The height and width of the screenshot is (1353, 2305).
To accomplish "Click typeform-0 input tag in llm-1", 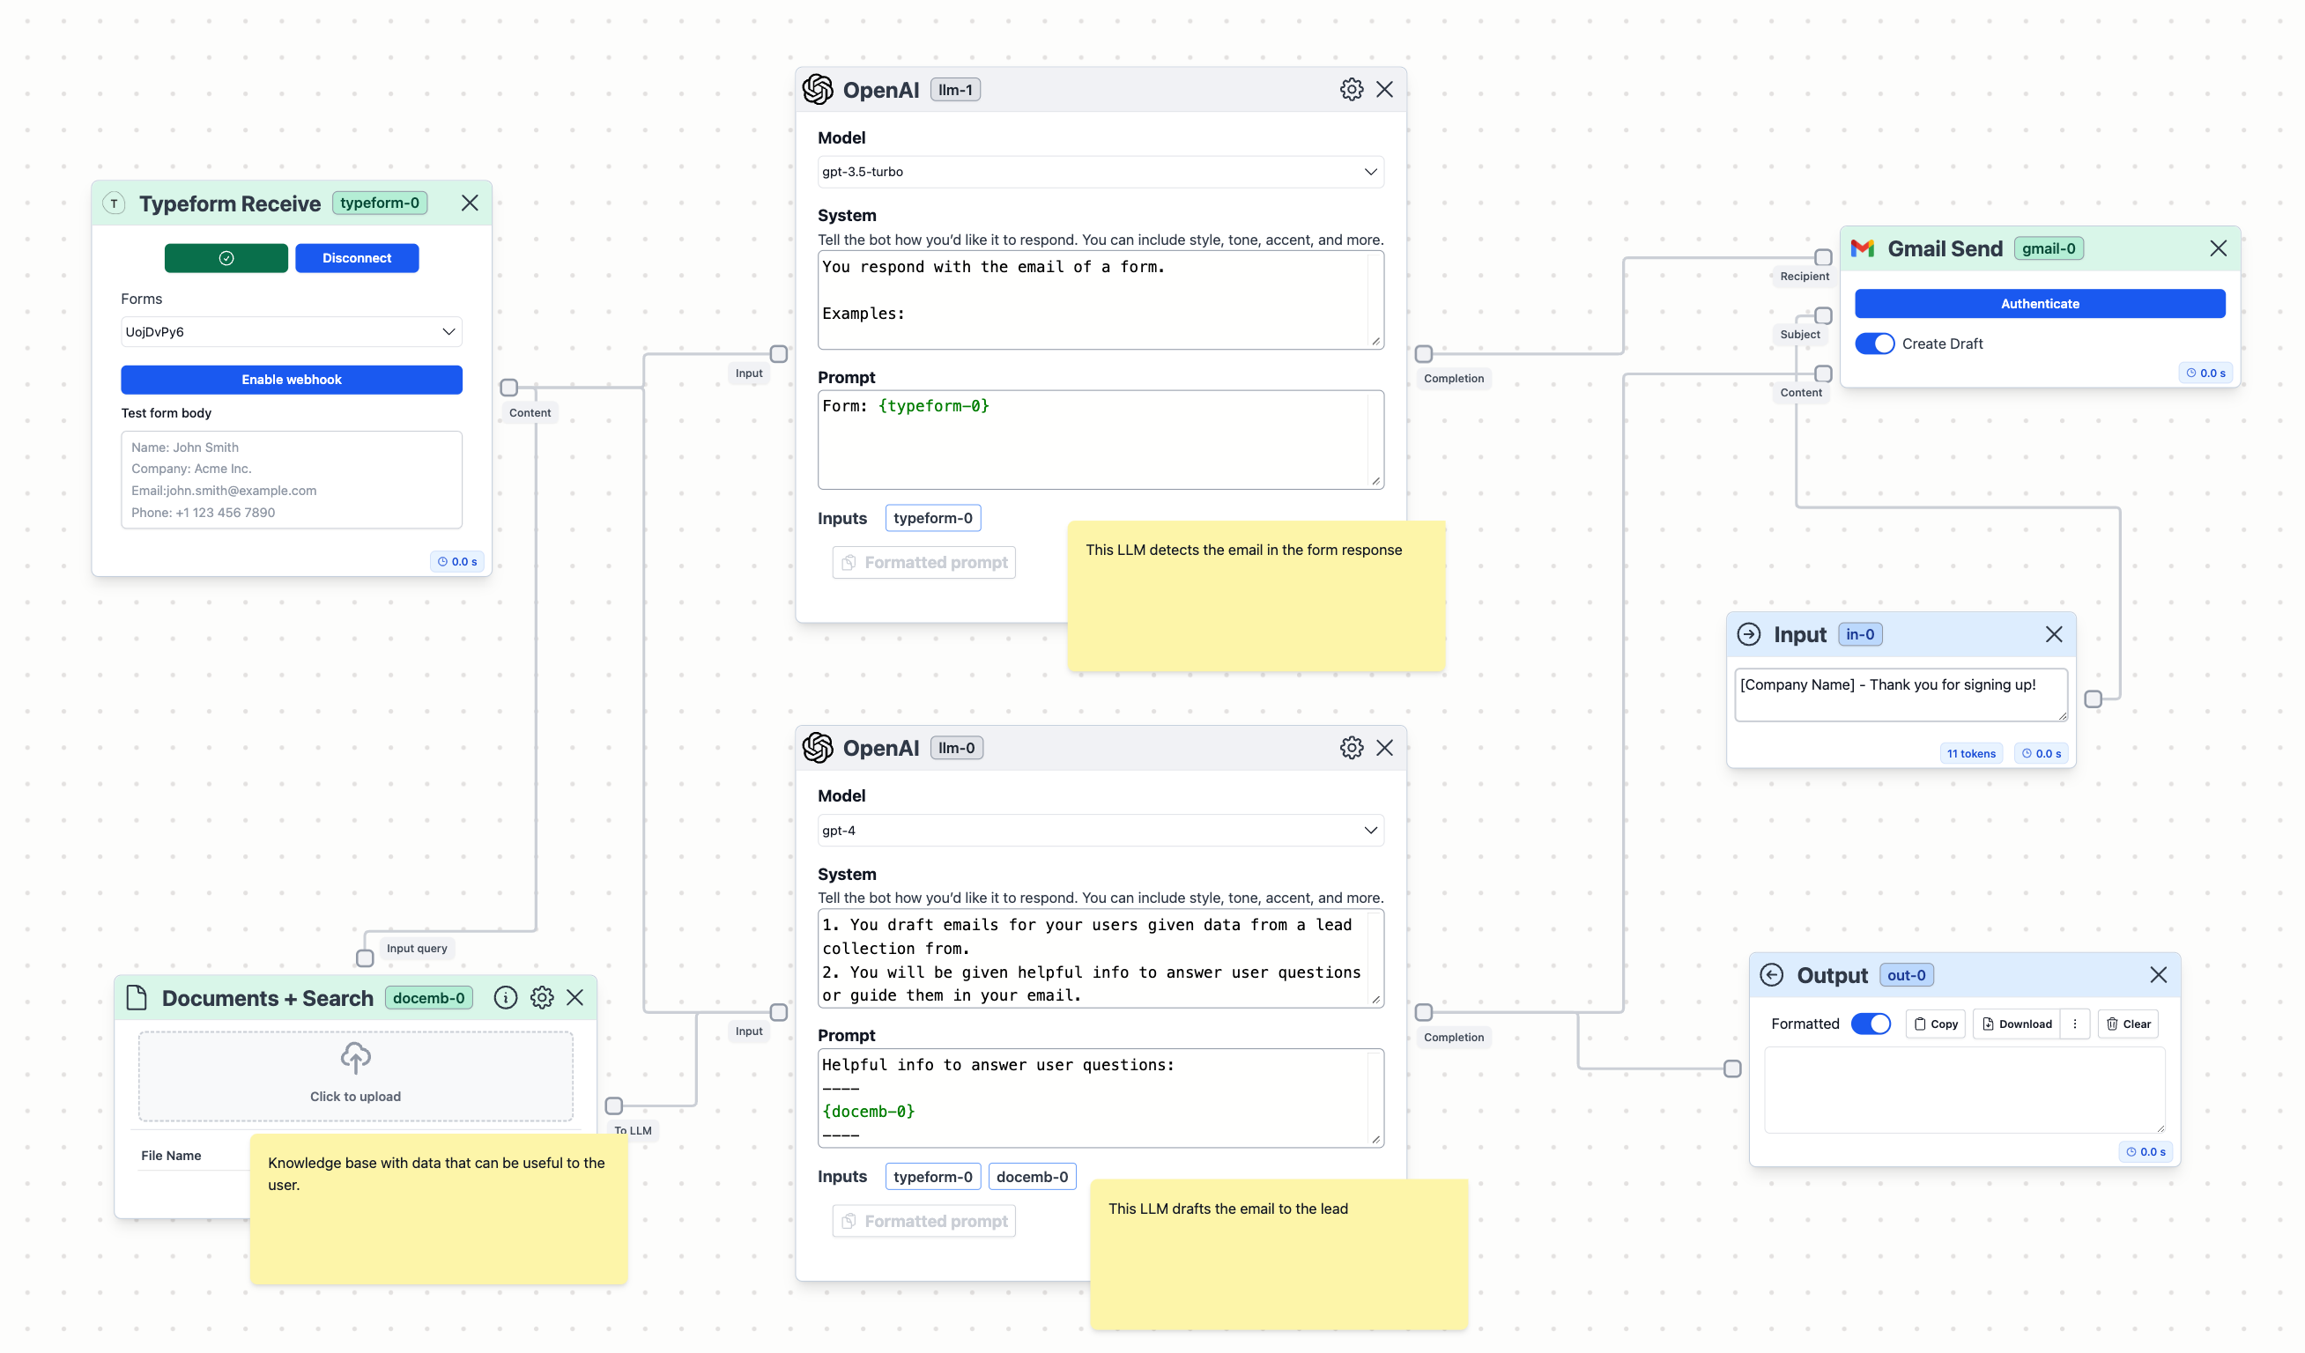I will (933, 518).
